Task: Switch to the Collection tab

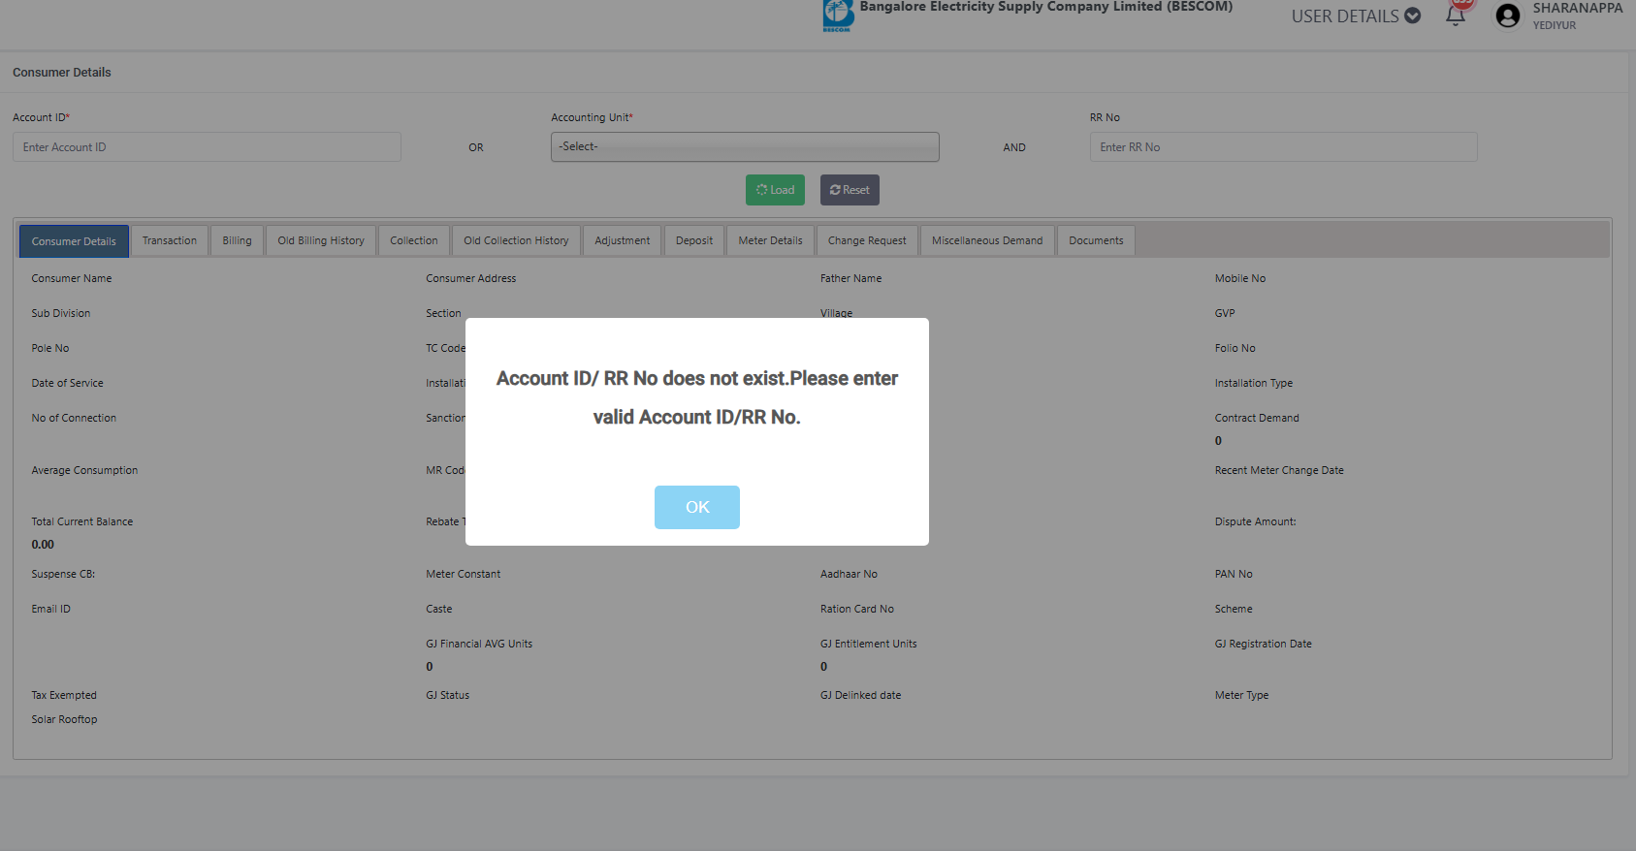Action: click(x=414, y=240)
